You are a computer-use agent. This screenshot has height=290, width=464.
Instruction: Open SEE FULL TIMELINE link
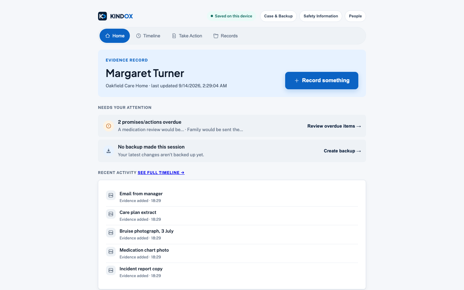(161, 173)
